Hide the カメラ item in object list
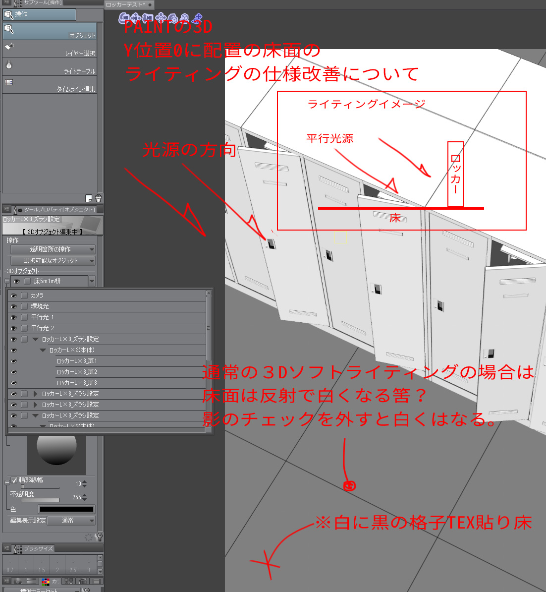 [x=13, y=296]
